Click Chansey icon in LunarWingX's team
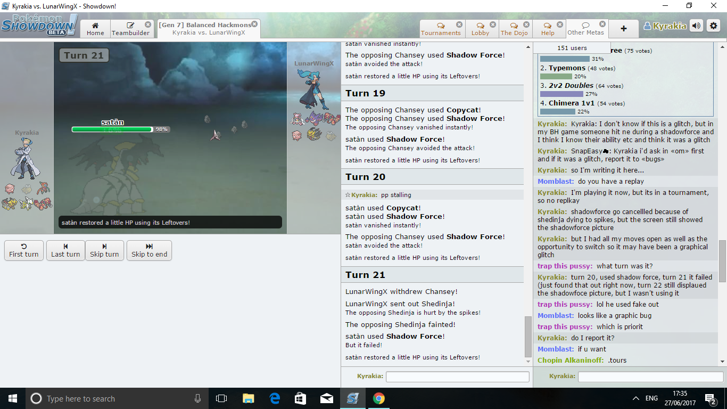Image resolution: width=727 pixels, height=409 pixels. pyautogui.click(x=297, y=135)
